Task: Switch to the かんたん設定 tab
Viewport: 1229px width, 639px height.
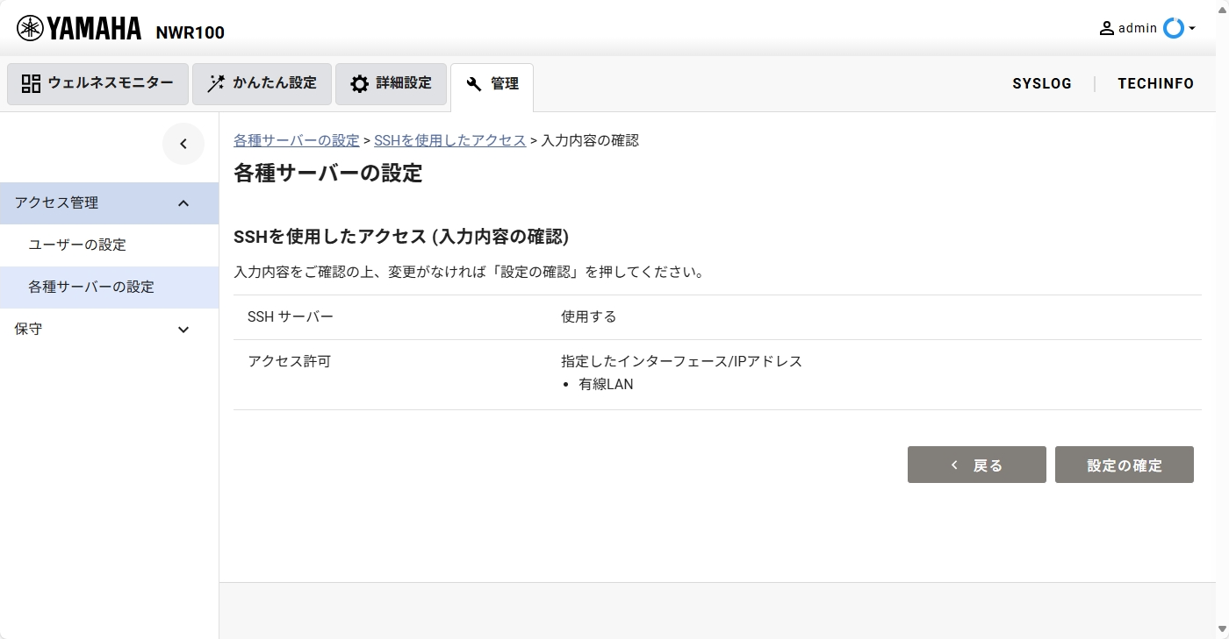Action: click(x=262, y=82)
